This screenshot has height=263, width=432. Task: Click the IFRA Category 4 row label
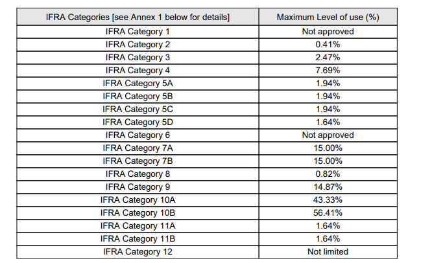tap(137, 70)
